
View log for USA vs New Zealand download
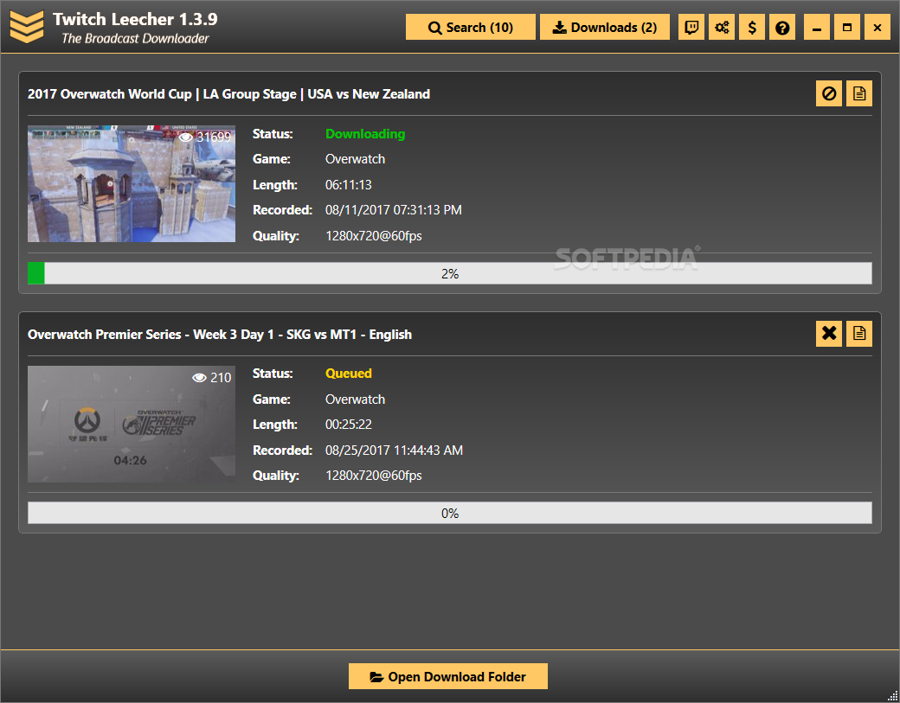tap(859, 93)
